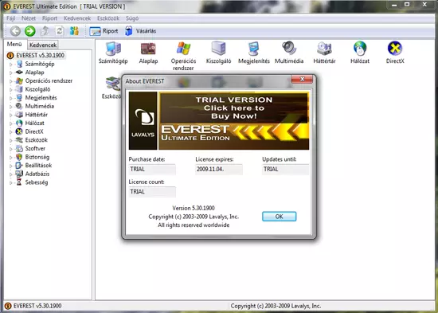Click the Vásárlás purchase button
Screen dimensions: 438x313
click(140, 31)
